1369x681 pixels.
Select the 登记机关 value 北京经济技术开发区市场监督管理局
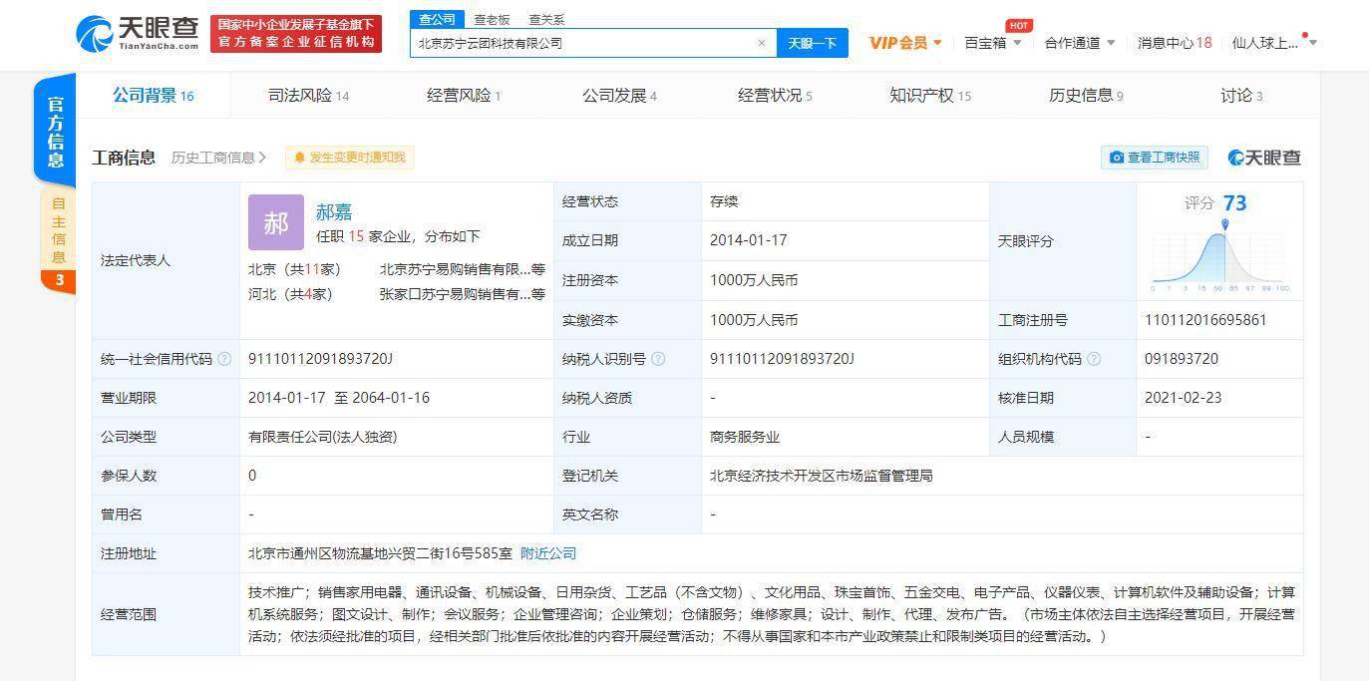point(822,476)
